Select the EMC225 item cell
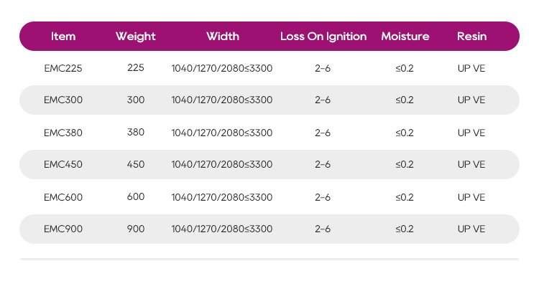This screenshot has width=539, height=281. 63,68
